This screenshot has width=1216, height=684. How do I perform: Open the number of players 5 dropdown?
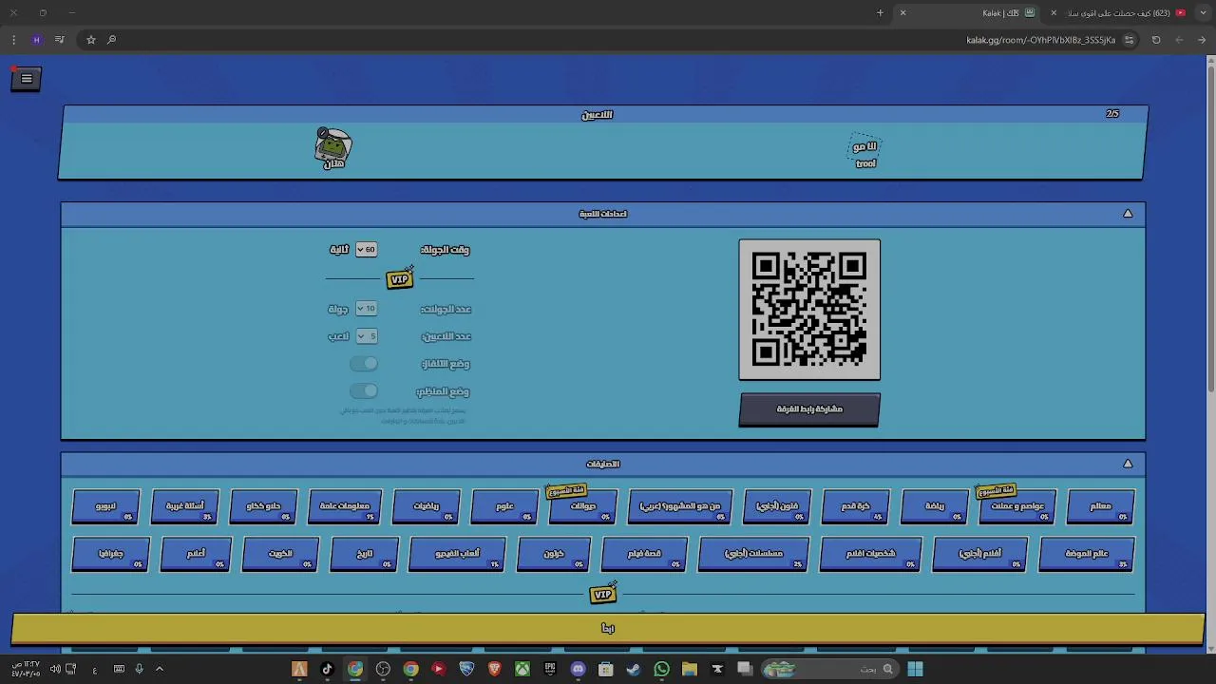click(366, 336)
